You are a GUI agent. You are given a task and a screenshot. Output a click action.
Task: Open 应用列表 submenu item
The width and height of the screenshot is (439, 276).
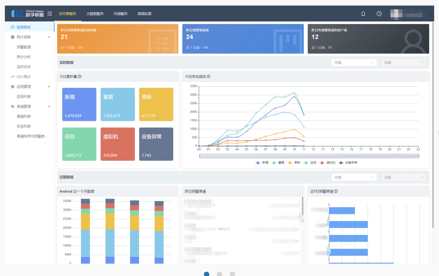(24, 97)
